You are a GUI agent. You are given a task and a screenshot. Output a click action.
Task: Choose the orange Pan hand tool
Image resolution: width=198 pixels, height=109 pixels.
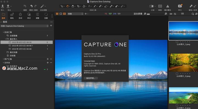pyautogui.click(x=68, y=6)
